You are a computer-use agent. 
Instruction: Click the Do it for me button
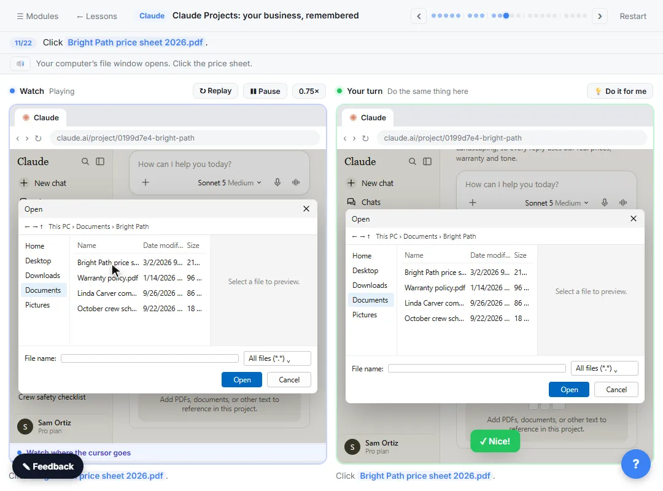[620, 91]
